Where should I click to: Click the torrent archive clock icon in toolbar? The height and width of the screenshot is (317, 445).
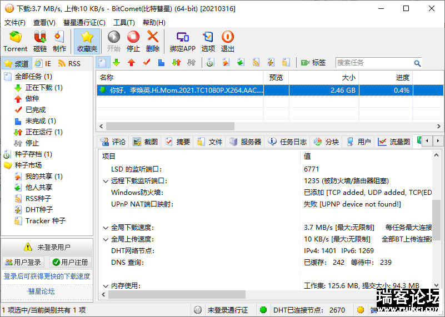(x=210, y=62)
